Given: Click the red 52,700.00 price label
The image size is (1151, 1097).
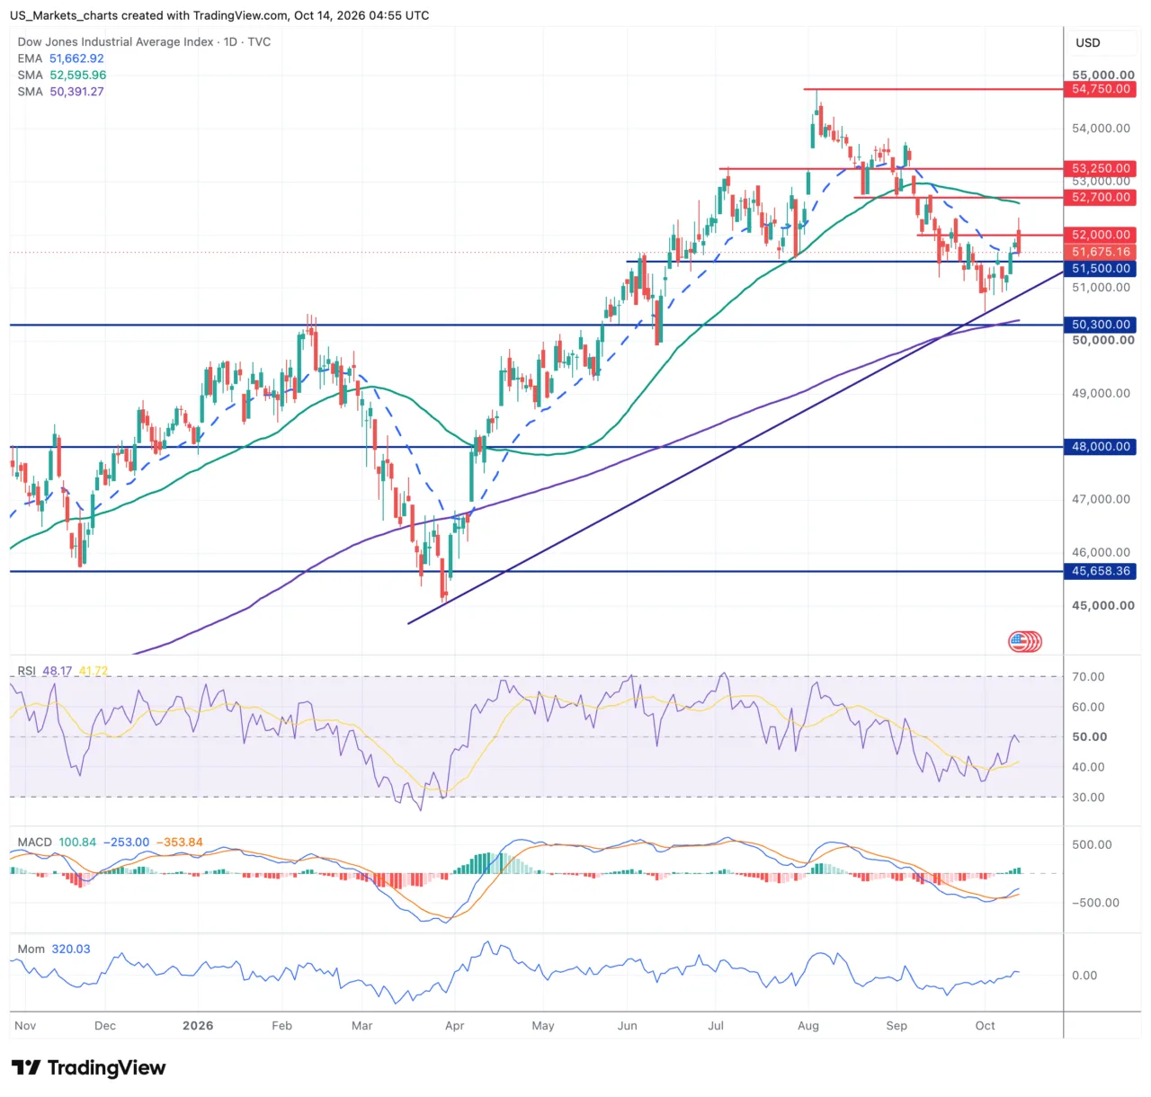Looking at the screenshot, I should click(1101, 197).
